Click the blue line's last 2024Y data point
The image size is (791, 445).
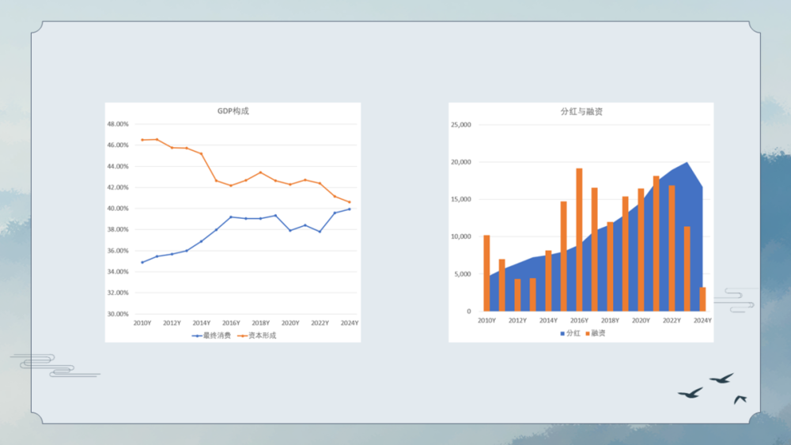(x=350, y=209)
